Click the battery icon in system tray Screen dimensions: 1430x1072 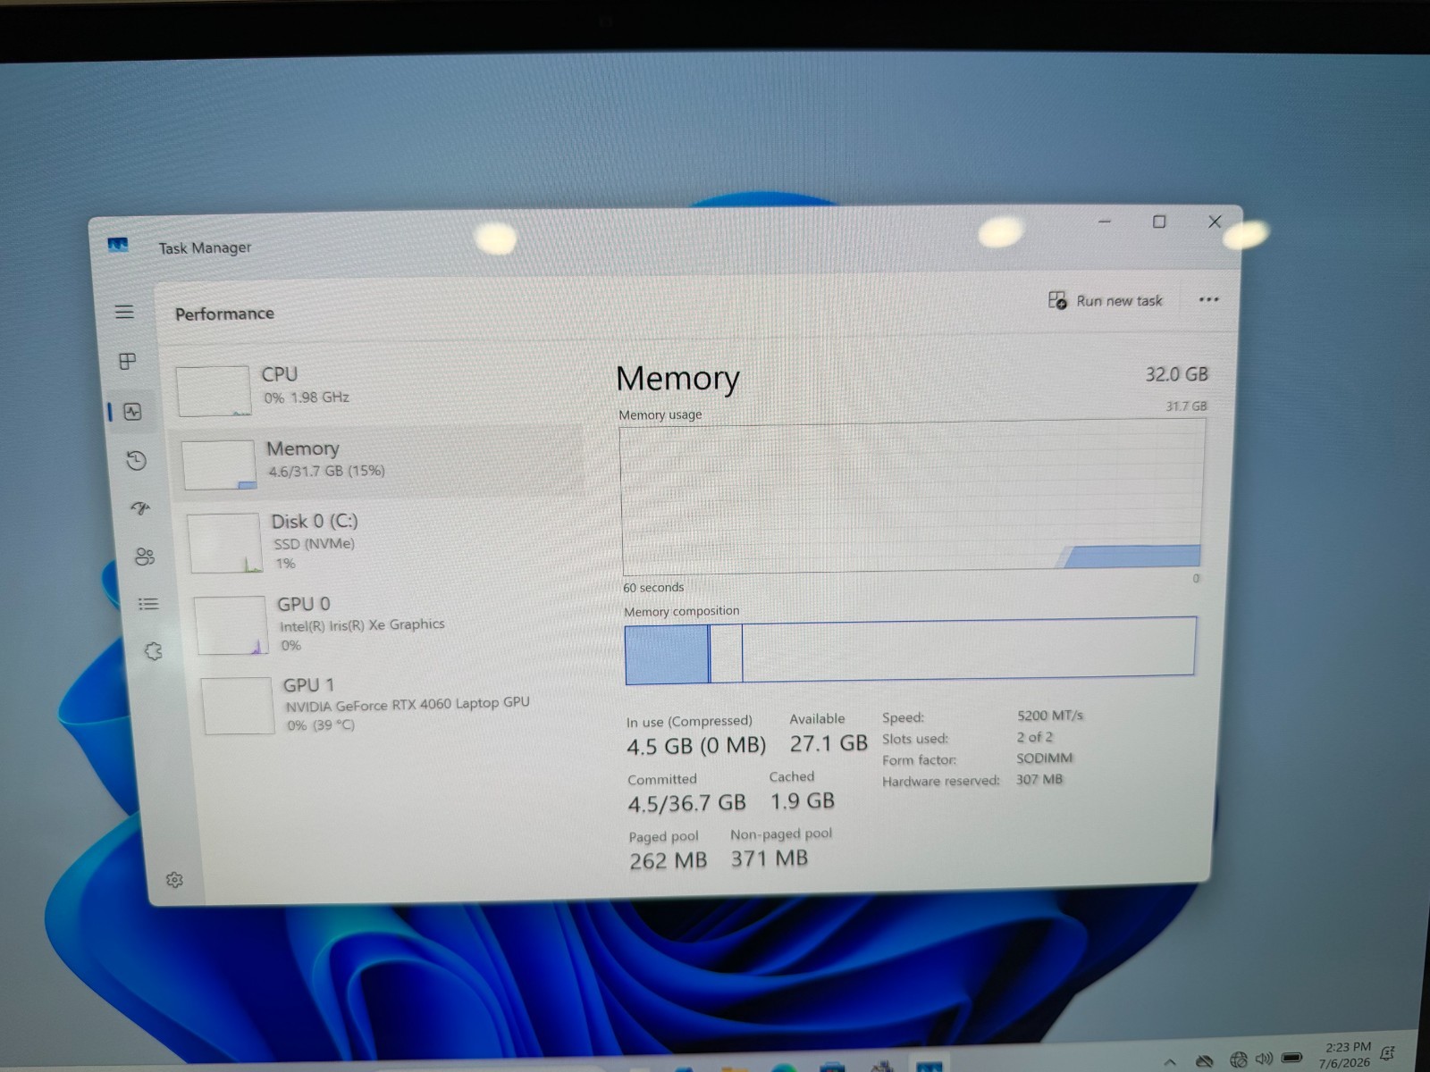tap(1292, 1058)
